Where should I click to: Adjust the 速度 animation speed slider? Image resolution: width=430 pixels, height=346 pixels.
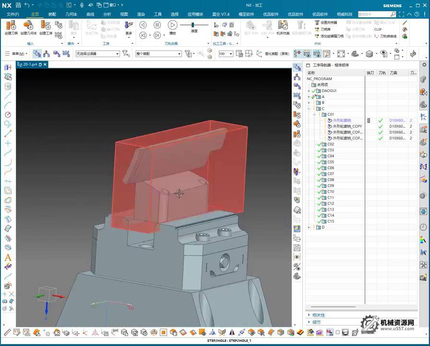coord(193,25)
